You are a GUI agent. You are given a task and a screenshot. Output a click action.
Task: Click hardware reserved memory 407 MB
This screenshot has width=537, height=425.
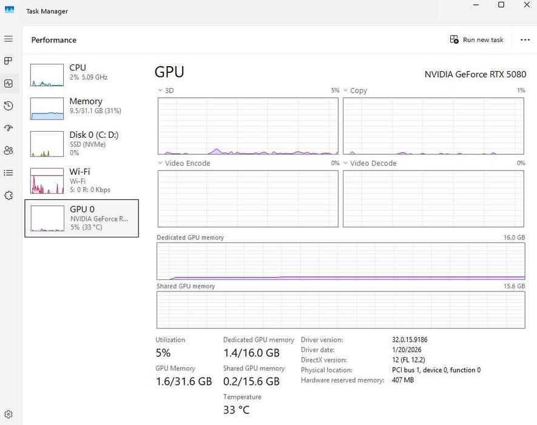pyautogui.click(x=403, y=380)
